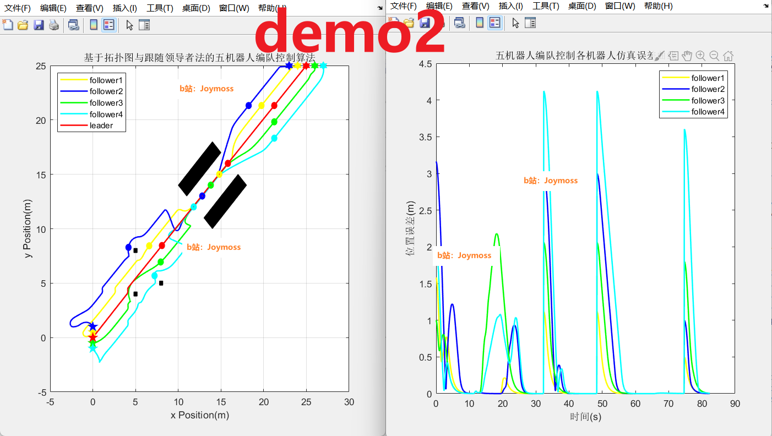Enable the edit plot arrow in the error window

tap(516, 23)
